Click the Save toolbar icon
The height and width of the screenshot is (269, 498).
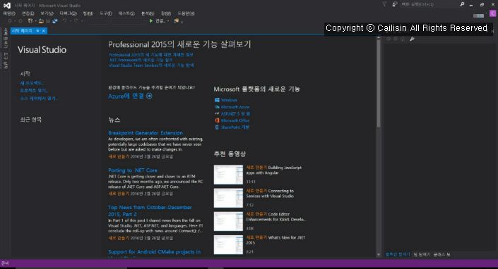[x=48, y=21]
